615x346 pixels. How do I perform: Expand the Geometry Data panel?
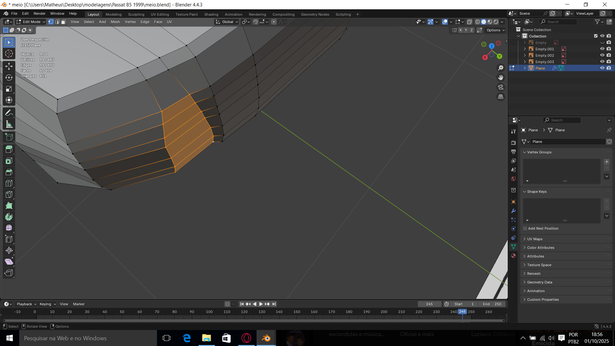click(539, 282)
